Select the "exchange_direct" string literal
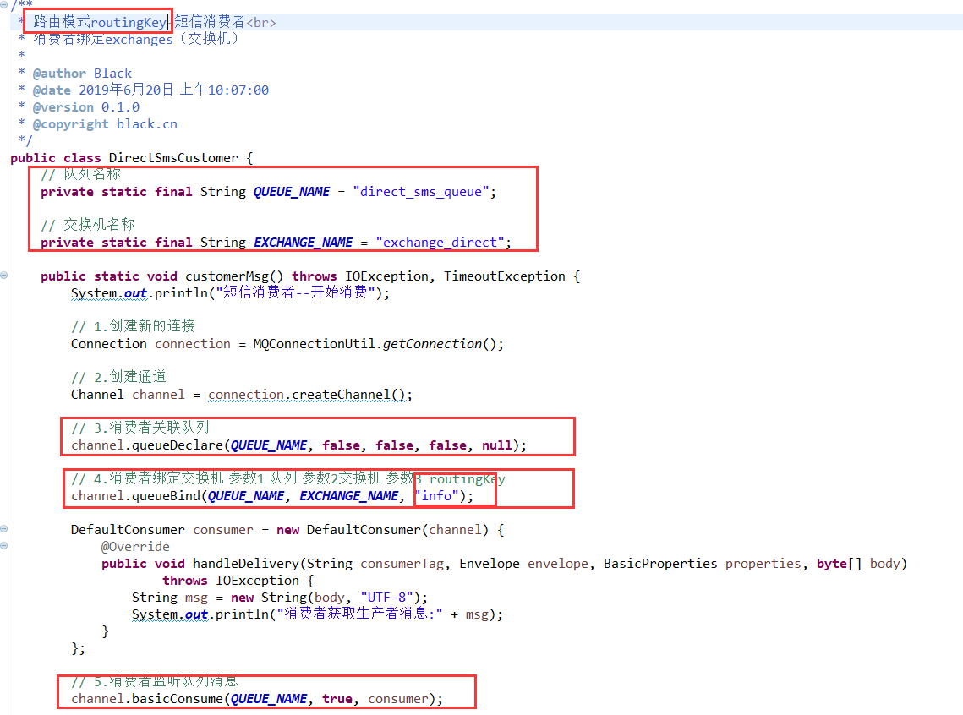 coord(441,242)
